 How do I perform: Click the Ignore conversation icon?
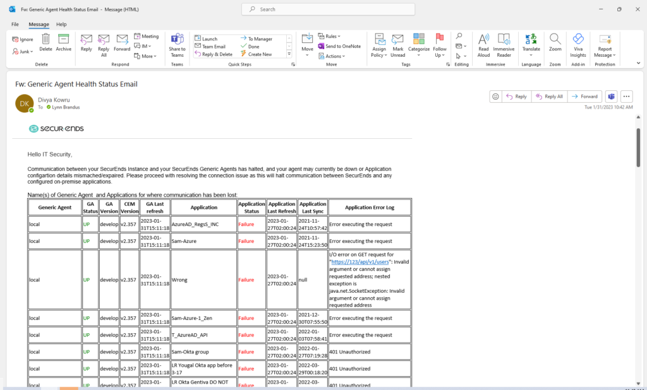[23, 39]
